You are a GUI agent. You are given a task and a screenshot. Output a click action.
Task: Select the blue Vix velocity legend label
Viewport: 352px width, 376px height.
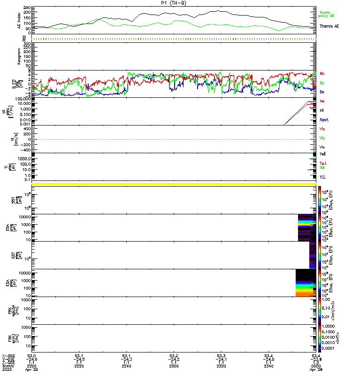(x=322, y=147)
